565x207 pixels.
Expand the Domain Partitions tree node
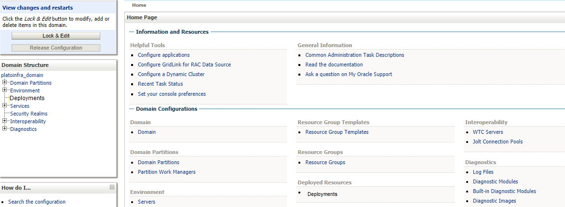(x=4, y=82)
